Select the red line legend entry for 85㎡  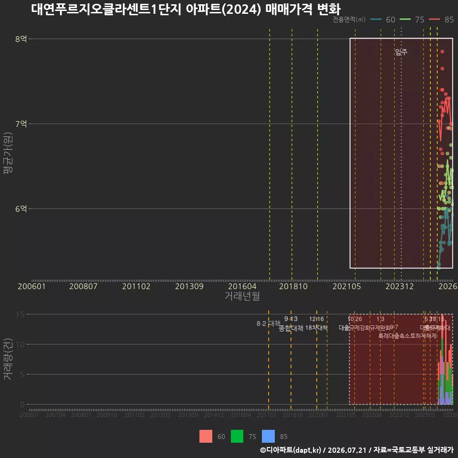tap(441, 20)
